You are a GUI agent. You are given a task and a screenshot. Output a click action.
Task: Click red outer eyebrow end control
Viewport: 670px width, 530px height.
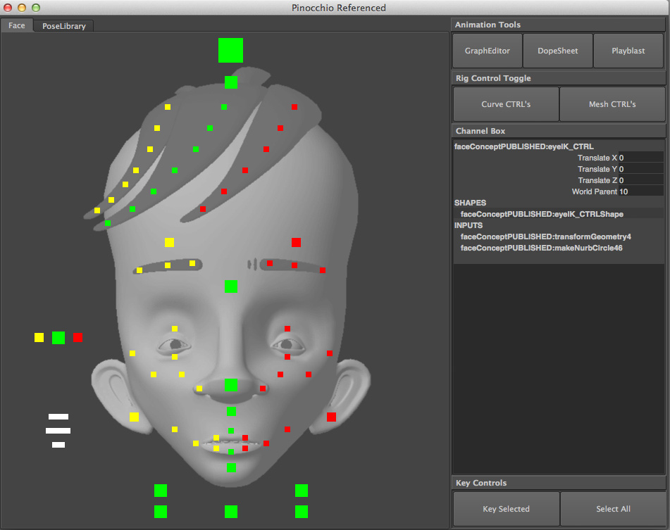click(x=323, y=270)
